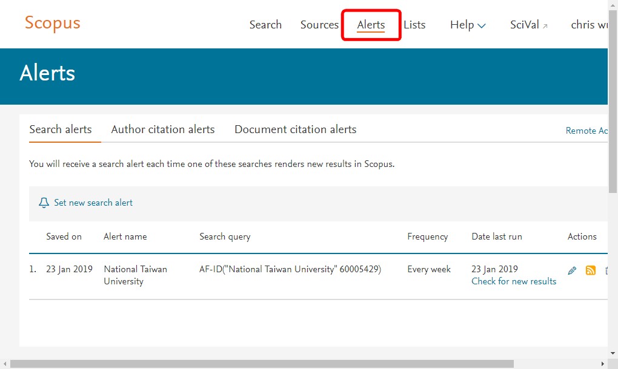Click the Actions column header
The height and width of the screenshot is (369, 618).
pyautogui.click(x=582, y=237)
